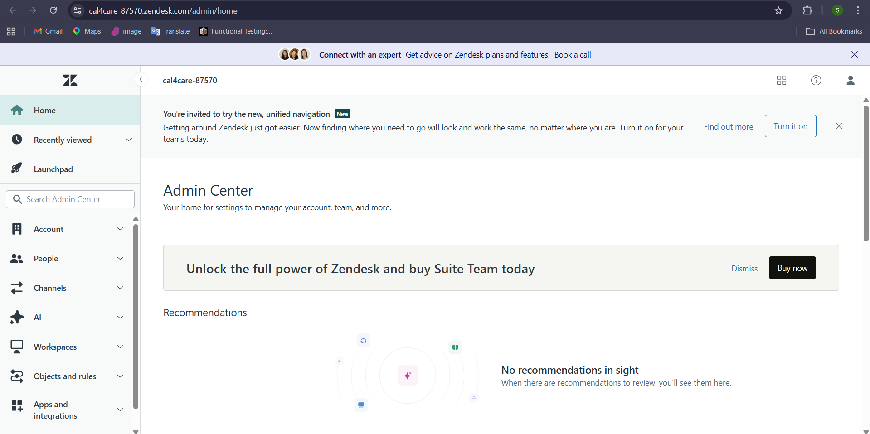This screenshot has width=870, height=434.
Task: Open the Chrome apps grid in bookmarks bar
Action: click(11, 31)
